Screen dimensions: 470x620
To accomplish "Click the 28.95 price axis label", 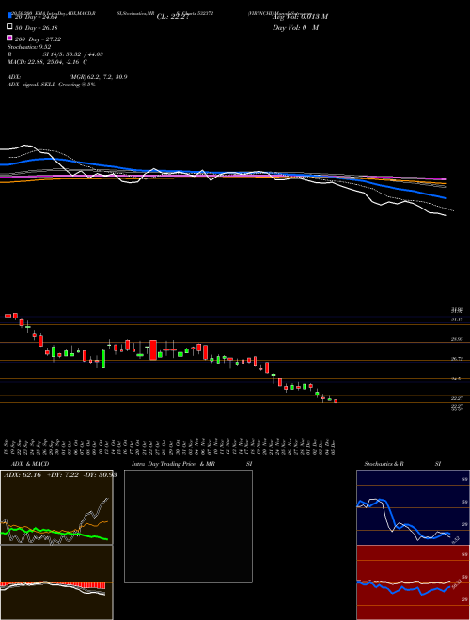I will pos(457,339).
